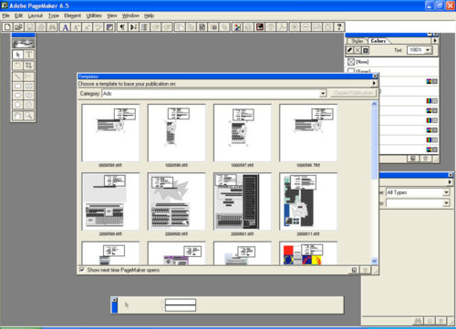Toggle Show next time PageMaker opens checkbox
Image resolution: width=456 pixels, height=329 pixels.
(x=82, y=270)
